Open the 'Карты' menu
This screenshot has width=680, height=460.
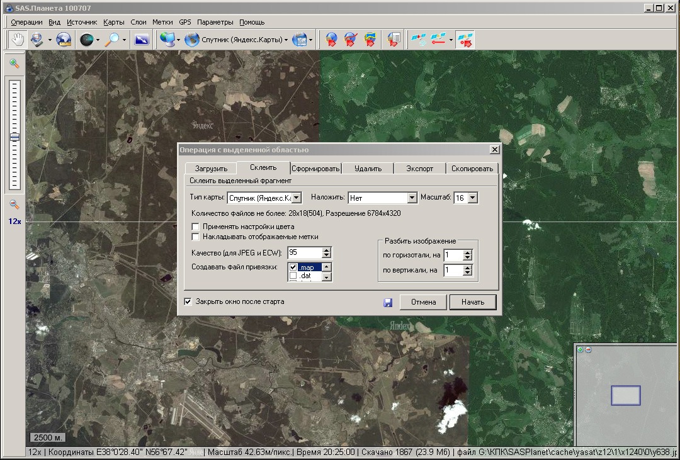(x=113, y=22)
